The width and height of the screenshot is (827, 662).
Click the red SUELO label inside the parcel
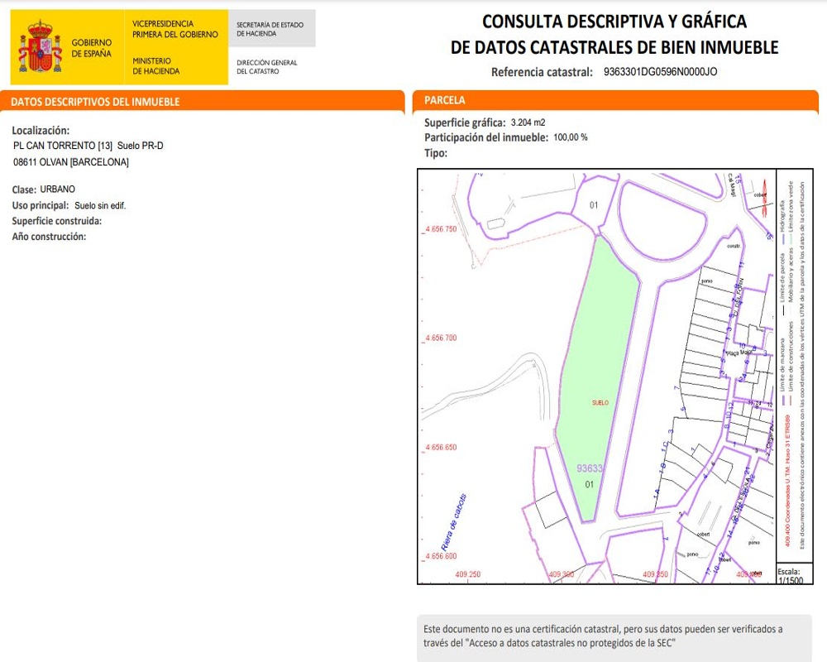coord(600,403)
